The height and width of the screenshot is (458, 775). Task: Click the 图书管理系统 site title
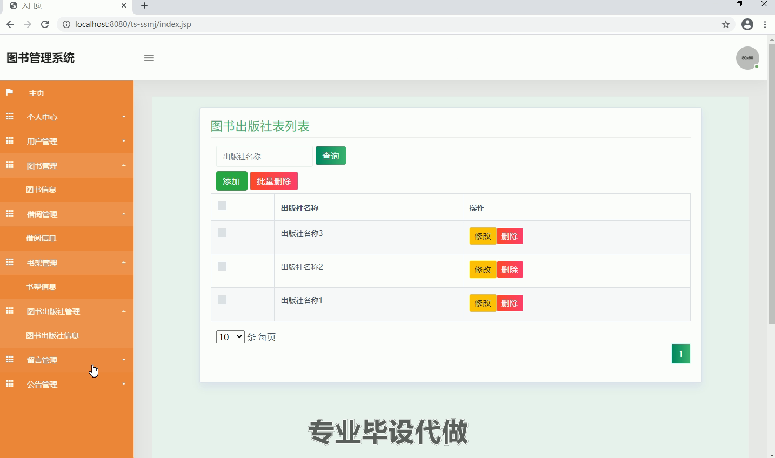point(41,58)
